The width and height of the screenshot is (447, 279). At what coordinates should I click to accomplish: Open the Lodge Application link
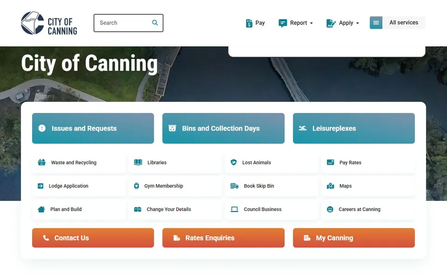point(68,186)
